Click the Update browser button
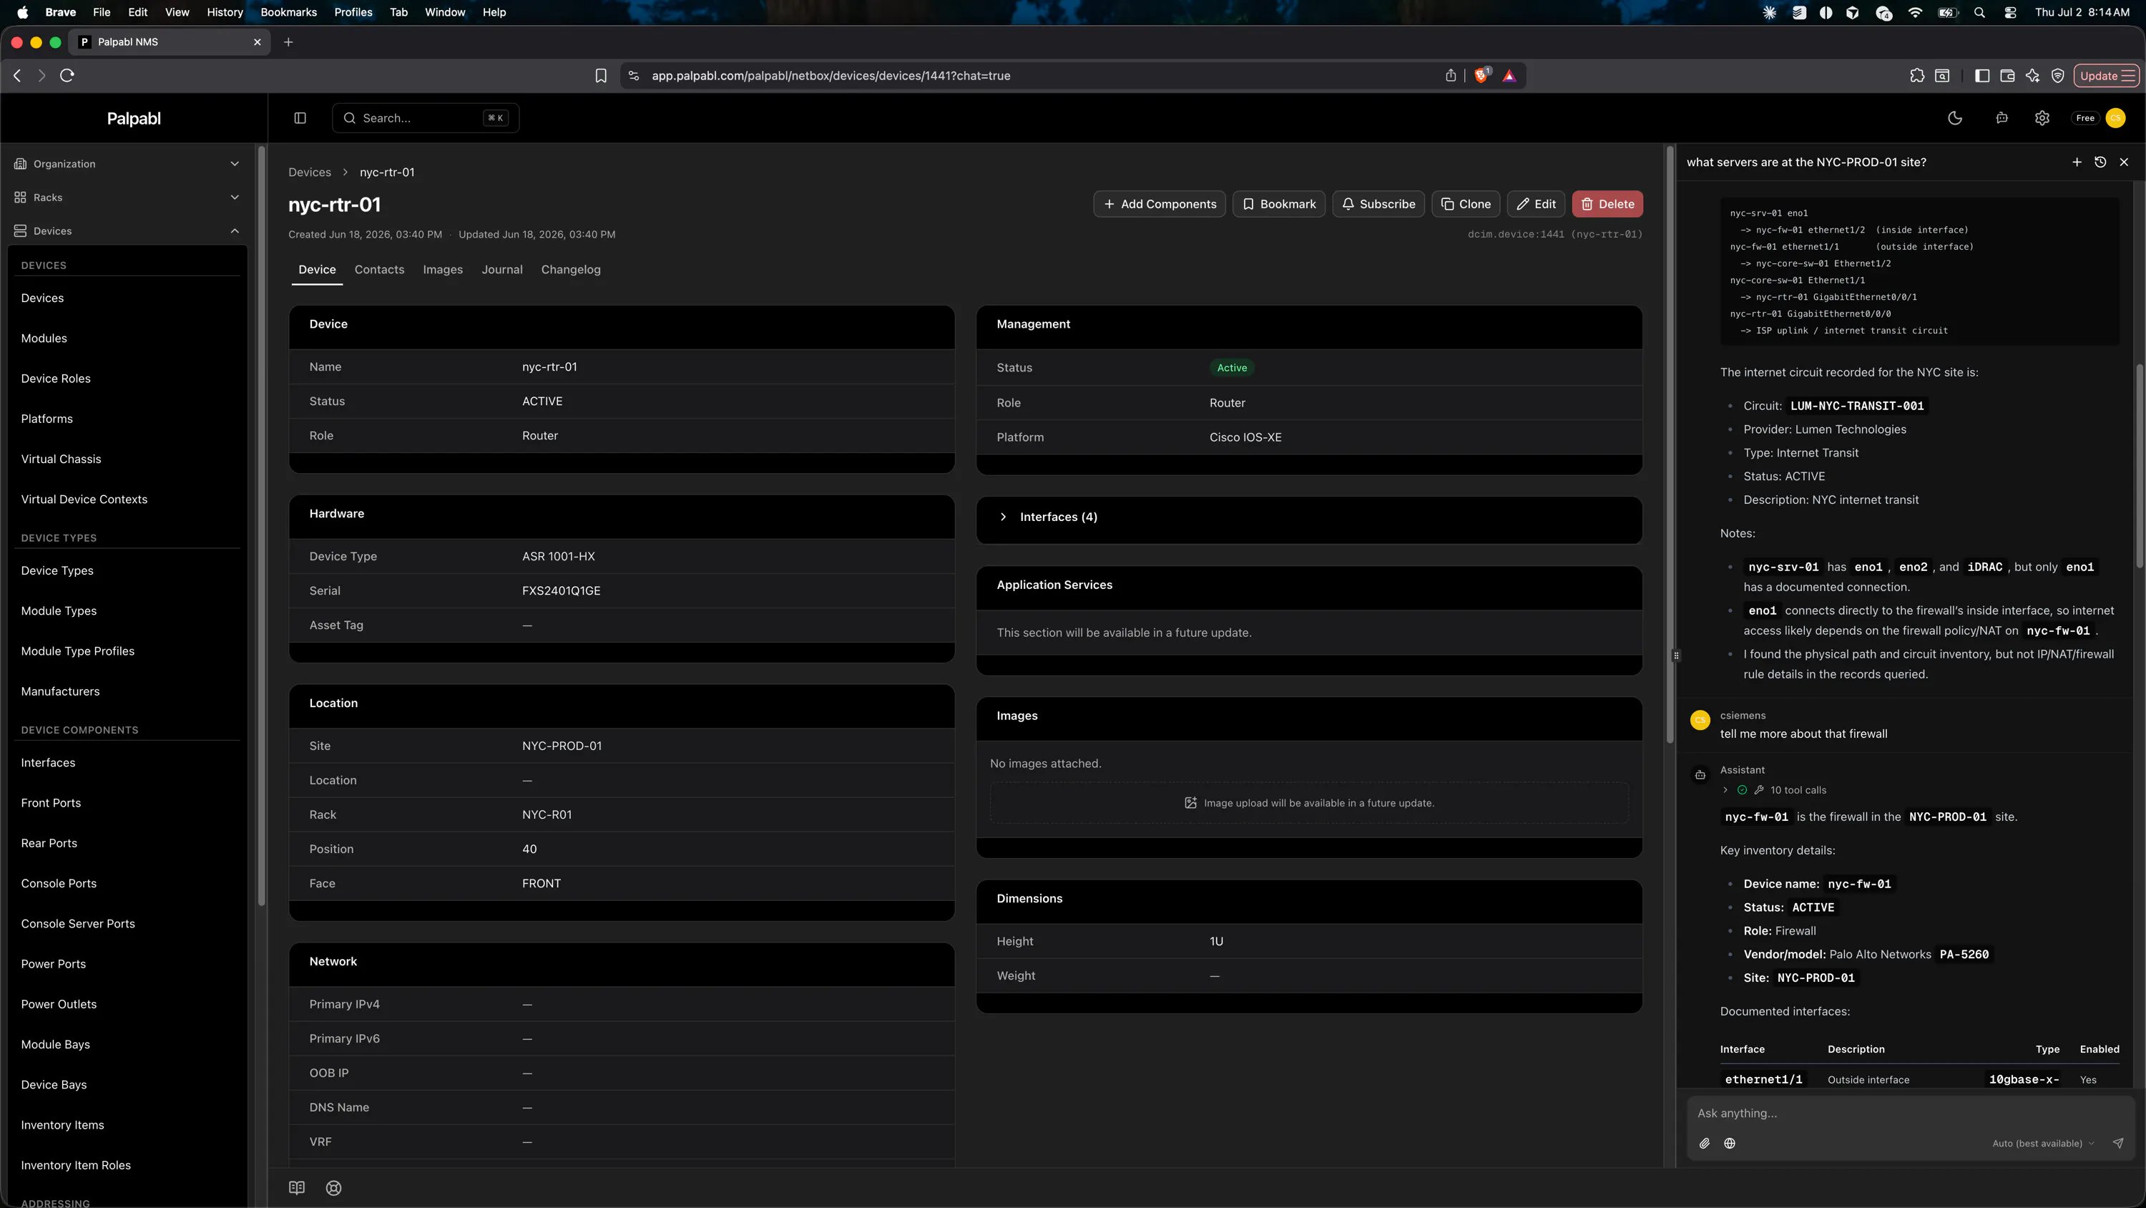Image resolution: width=2146 pixels, height=1208 pixels. point(2107,76)
